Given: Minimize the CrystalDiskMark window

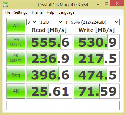Looking at the screenshot, I should click(98, 4).
